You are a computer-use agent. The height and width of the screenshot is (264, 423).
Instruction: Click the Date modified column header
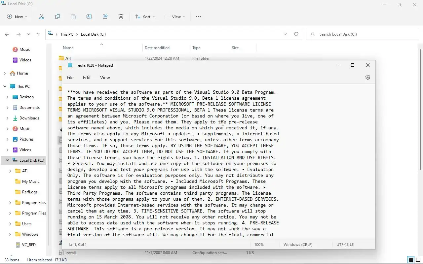(x=167, y=48)
